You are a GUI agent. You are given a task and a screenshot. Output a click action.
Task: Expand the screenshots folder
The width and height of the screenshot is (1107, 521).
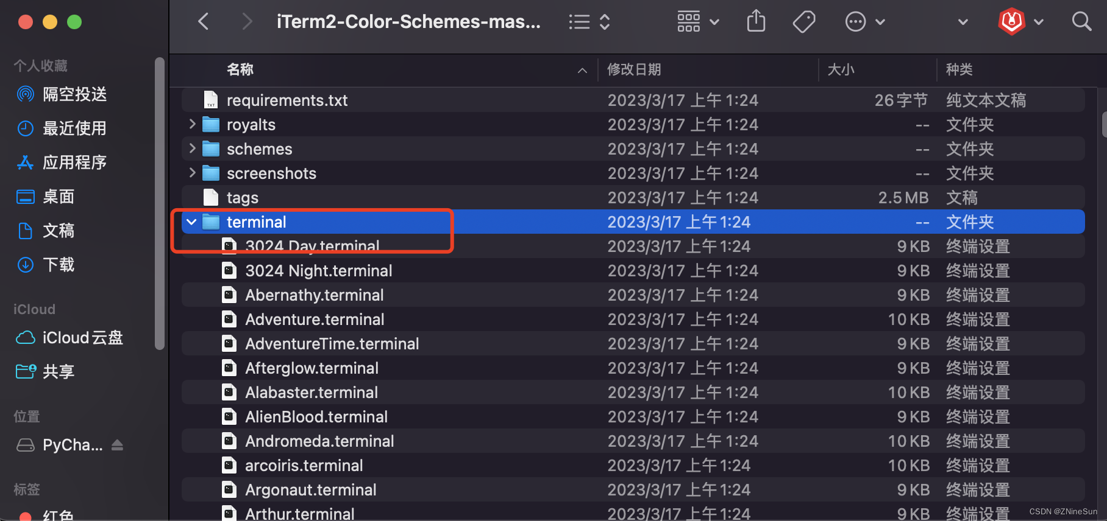[192, 173]
